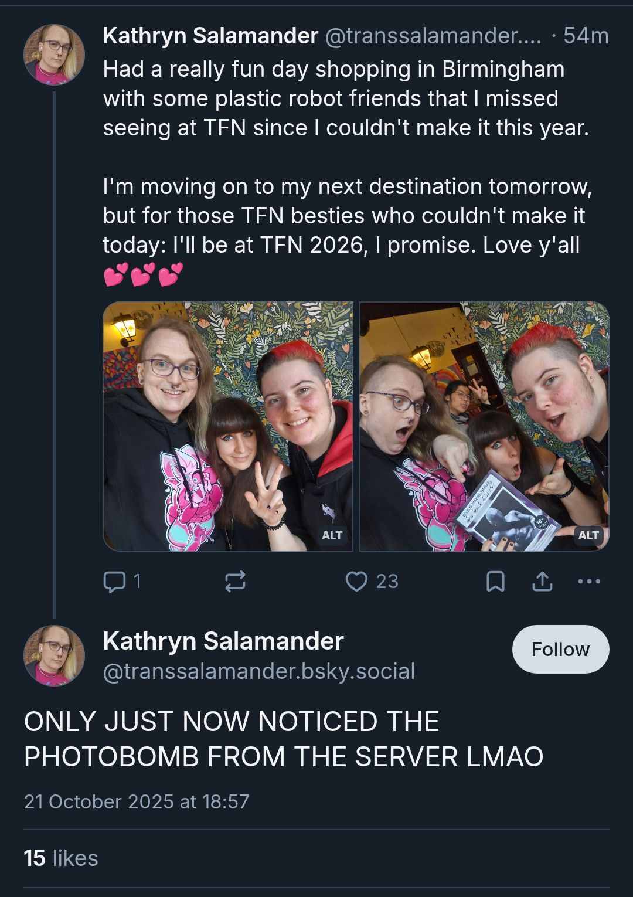The width and height of the screenshot is (633, 897).
Task: Open the @transsalamander.bsky.social handle link
Action: (x=259, y=671)
